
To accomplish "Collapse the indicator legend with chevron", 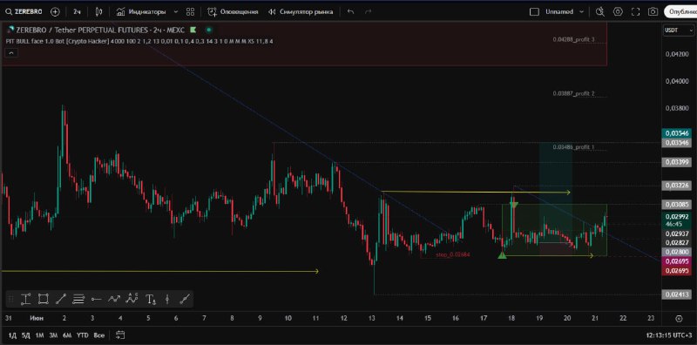I will [x=11, y=52].
